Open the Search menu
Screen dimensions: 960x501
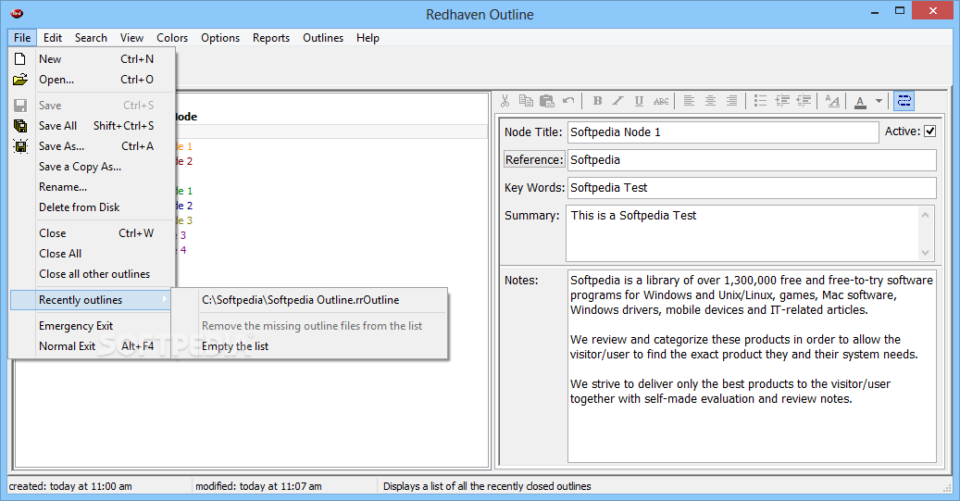[x=91, y=37]
